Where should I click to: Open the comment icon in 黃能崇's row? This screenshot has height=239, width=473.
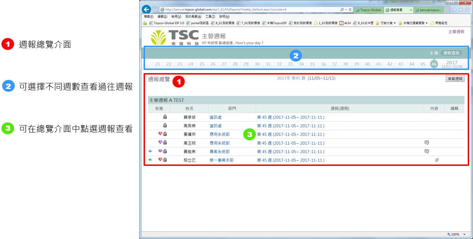click(427, 151)
